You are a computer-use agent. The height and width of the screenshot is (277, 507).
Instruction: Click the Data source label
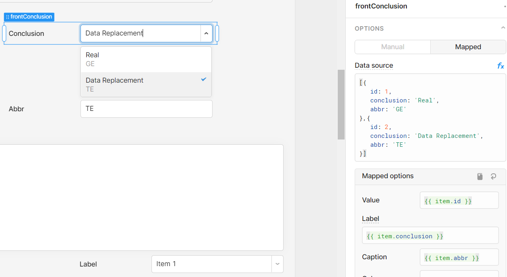(374, 65)
